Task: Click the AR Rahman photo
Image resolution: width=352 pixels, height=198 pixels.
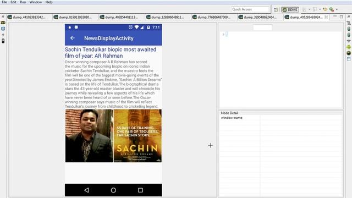Action: 89,136
